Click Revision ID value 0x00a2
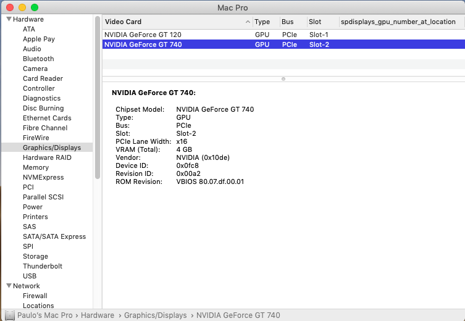The image size is (465, 321). point(188,173)
